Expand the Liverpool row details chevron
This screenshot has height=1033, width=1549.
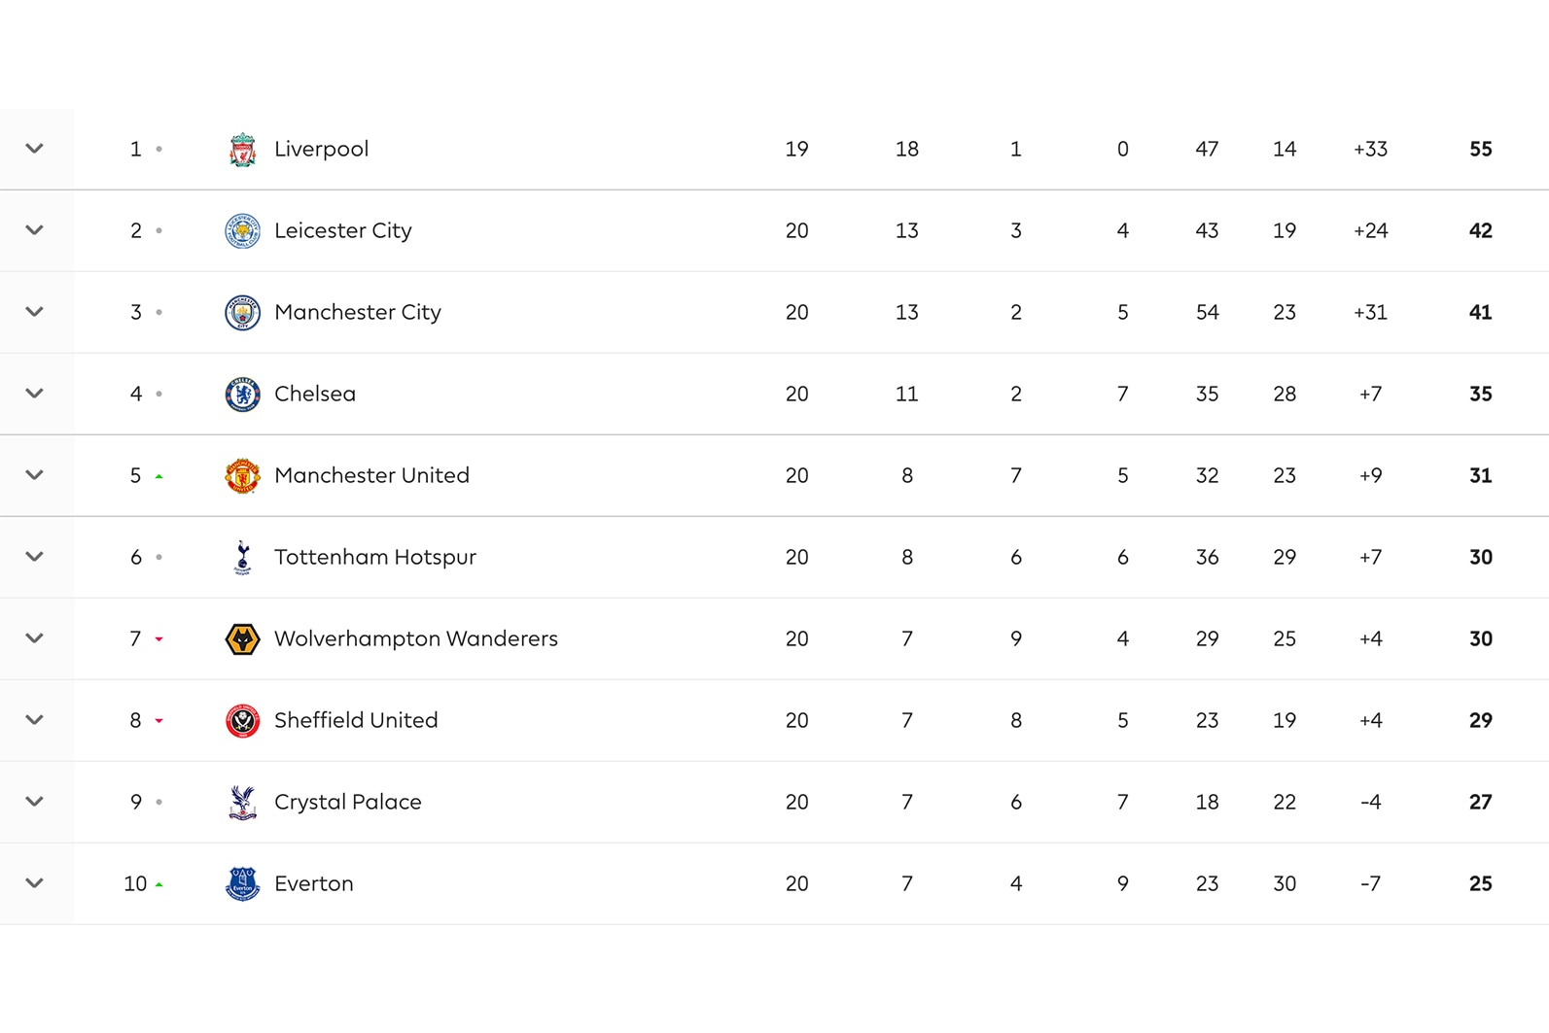point(34,149)
